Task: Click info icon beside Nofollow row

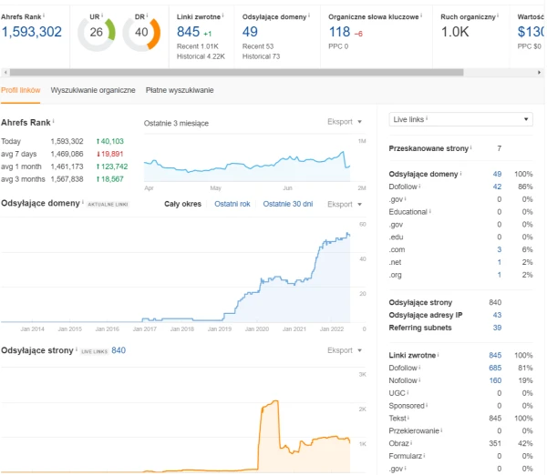Action: tap(419, 379)
